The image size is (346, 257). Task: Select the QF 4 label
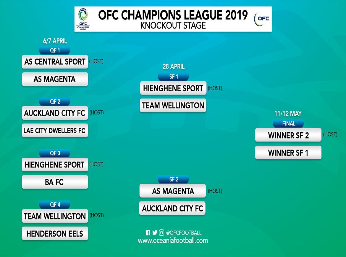[55, 204]
